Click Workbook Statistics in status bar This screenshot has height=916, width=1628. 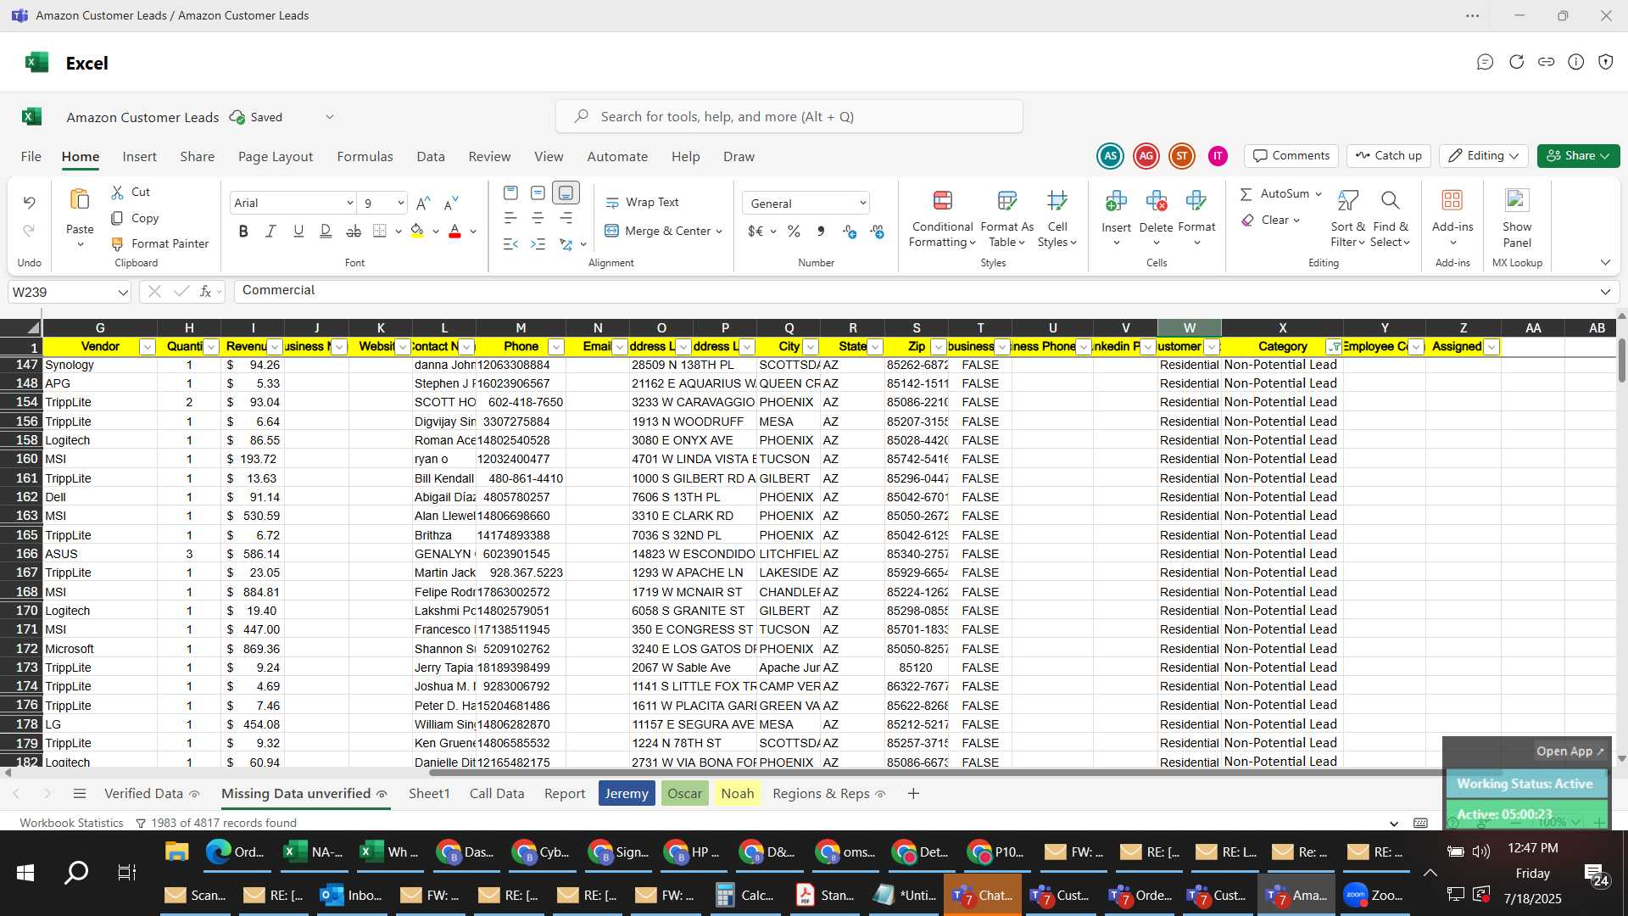pos(71,824)
